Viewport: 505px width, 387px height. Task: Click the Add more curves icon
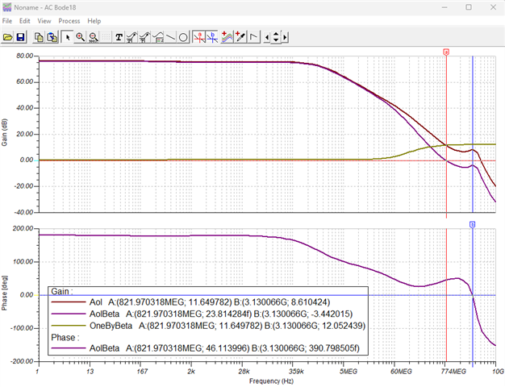click(x=227, y=37)
